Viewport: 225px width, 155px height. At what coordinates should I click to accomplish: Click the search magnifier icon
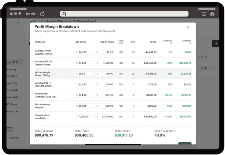tap(64, 14)
